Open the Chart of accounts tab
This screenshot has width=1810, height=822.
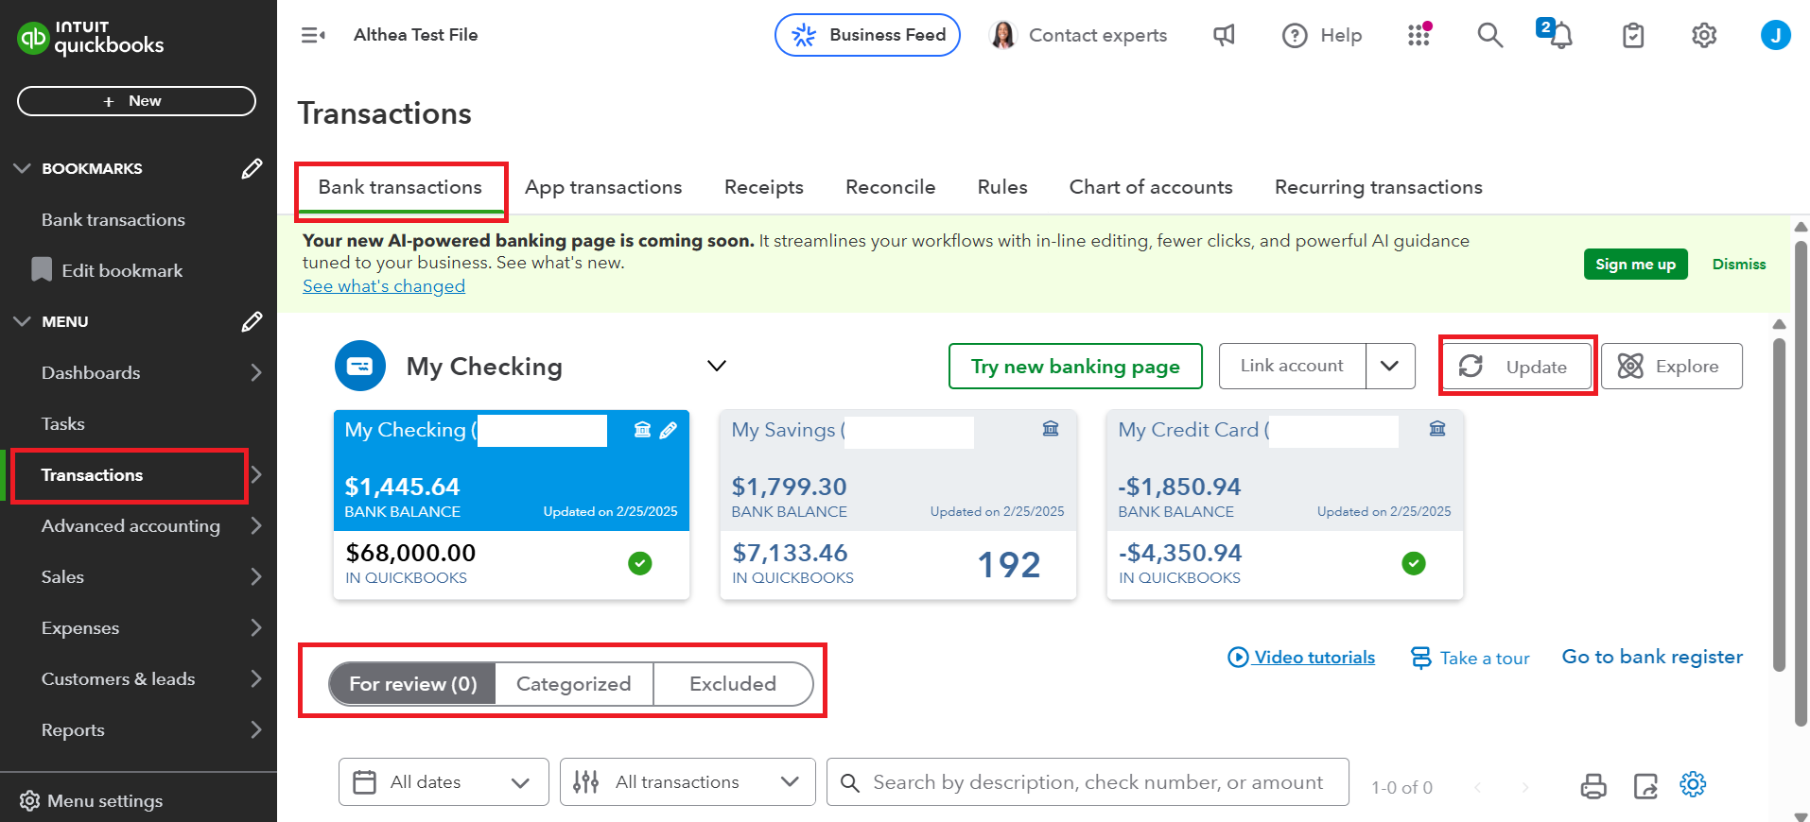pos(1151,187)
